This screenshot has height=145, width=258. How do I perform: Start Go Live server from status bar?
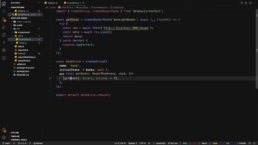pos(173,143)
